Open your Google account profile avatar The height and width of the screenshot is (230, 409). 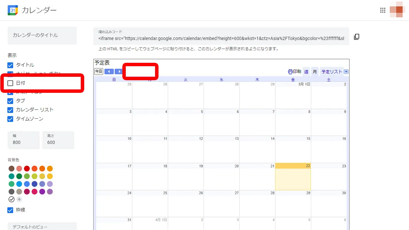396,10
